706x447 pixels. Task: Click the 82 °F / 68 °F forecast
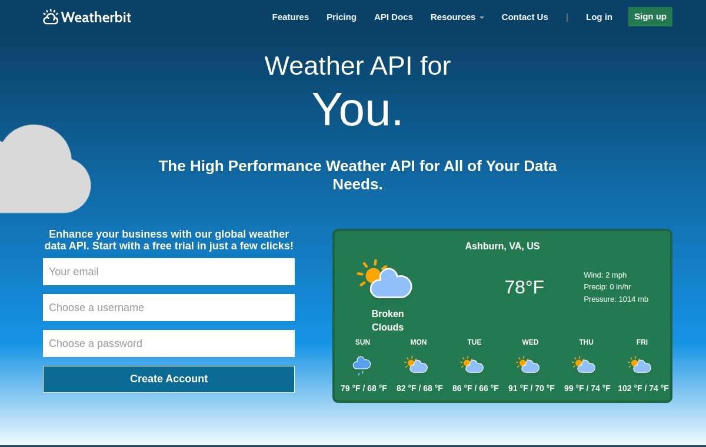click(x=419, y=388)
